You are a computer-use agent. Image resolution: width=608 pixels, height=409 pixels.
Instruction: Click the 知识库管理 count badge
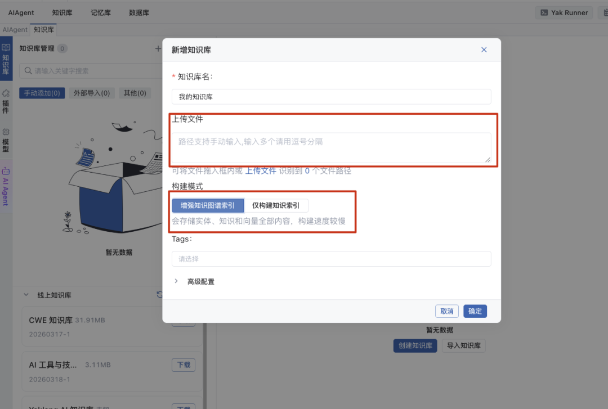click(x=62, y=48)
